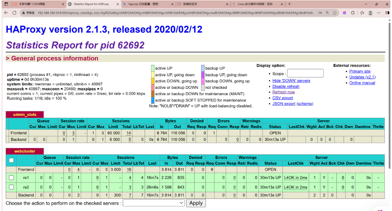Click the 'active UP' legend color box
Viewport: 392px width, 211px height.
pos(153,68)
